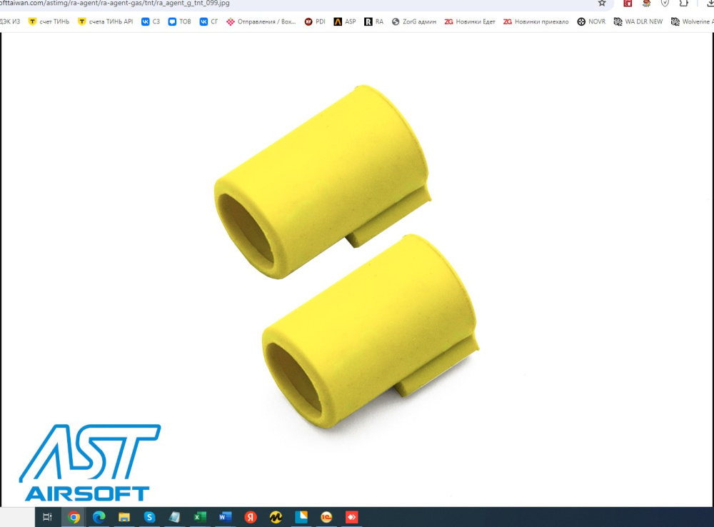Image resolution: width=714 pixels, height=527 pixels.
Task: Open the "ZorG админ" bookmark
Action: (x=414, y=21)
